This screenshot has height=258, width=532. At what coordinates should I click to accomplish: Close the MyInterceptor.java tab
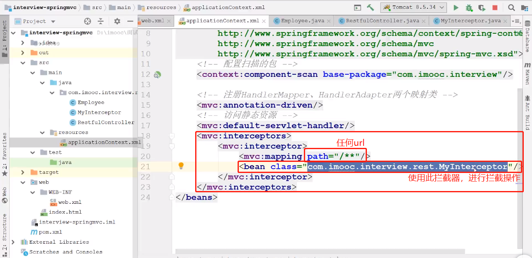tap(505, 21)
